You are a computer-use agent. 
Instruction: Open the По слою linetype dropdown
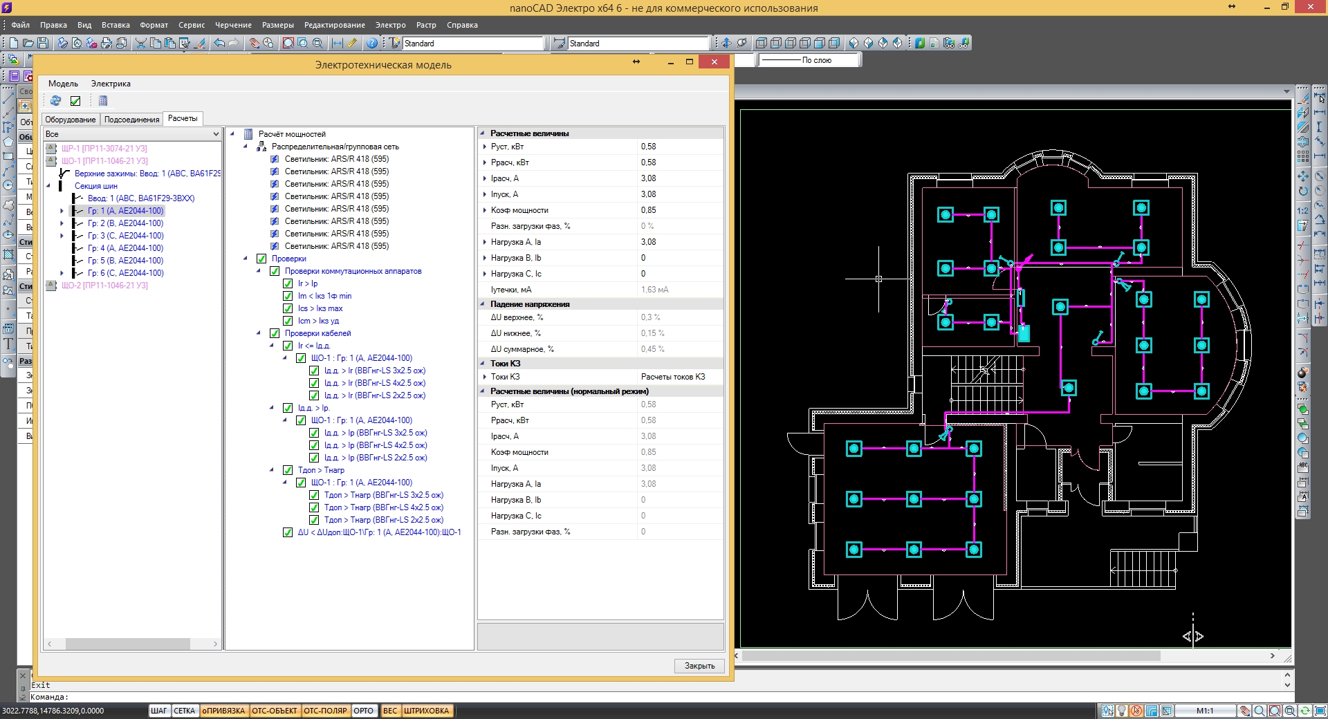pyautogui.click(x=809, y=60)
